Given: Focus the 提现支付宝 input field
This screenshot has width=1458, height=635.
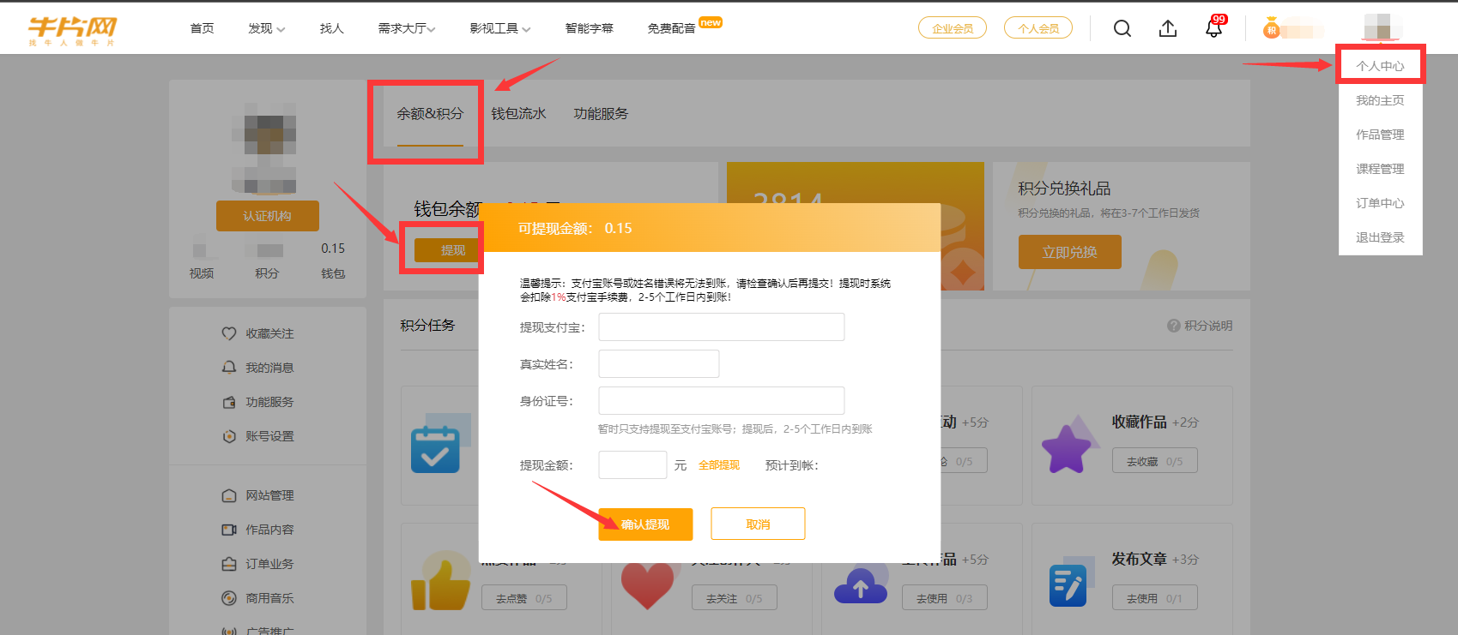Looking at the screenshot, I should tap(721, 327).
